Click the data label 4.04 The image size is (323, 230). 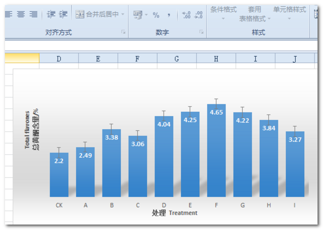(164, 124)
